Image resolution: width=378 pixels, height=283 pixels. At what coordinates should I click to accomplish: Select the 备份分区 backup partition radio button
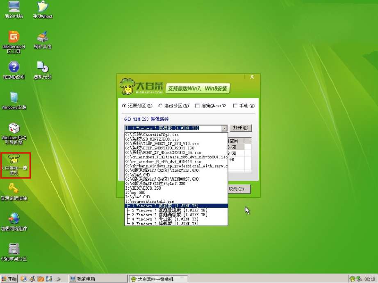(161, 106)
